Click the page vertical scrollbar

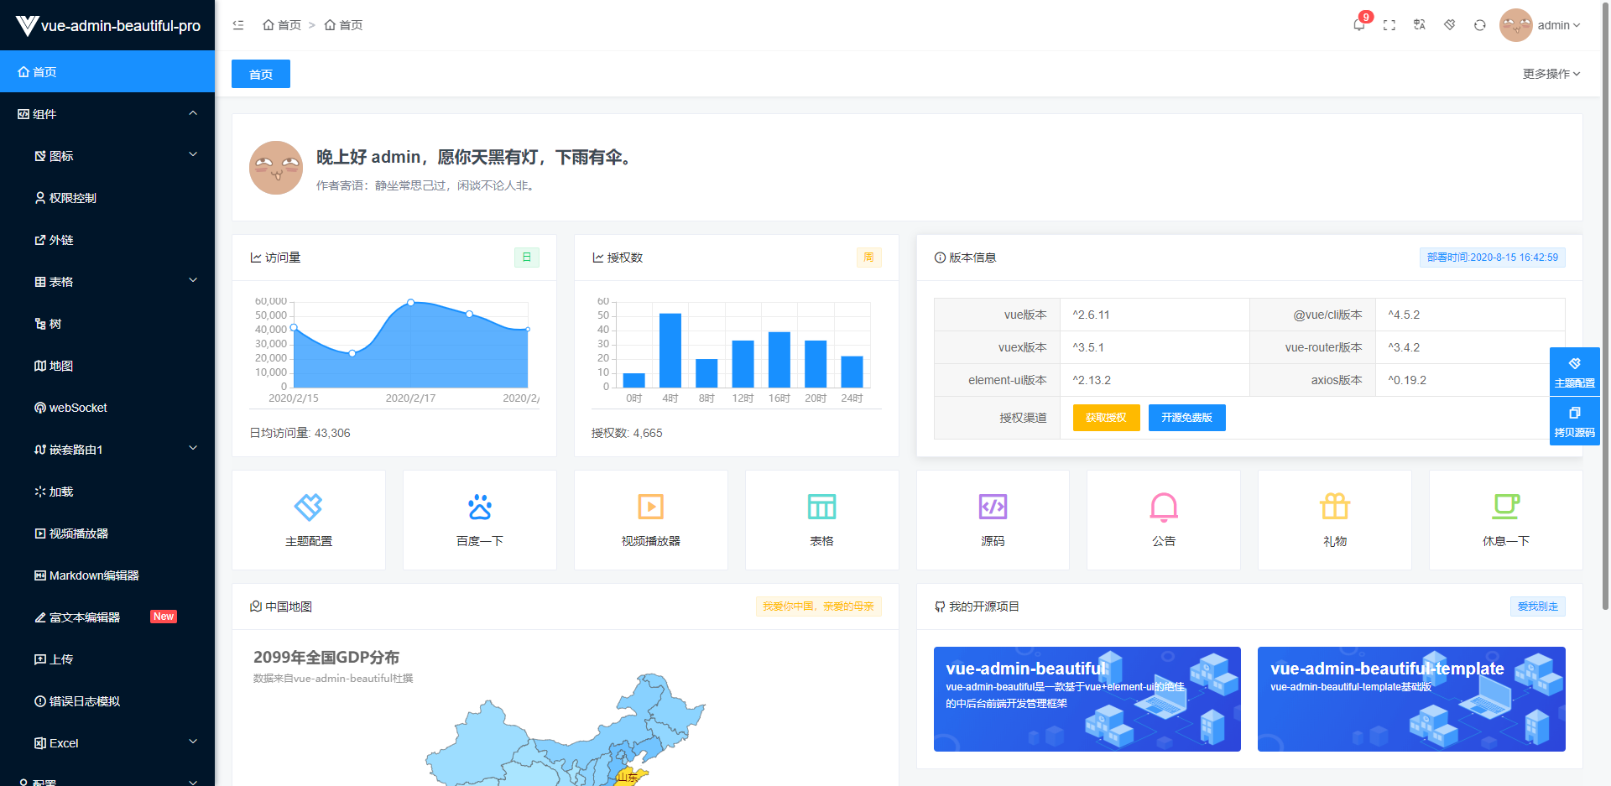[x=1606, y=306]
